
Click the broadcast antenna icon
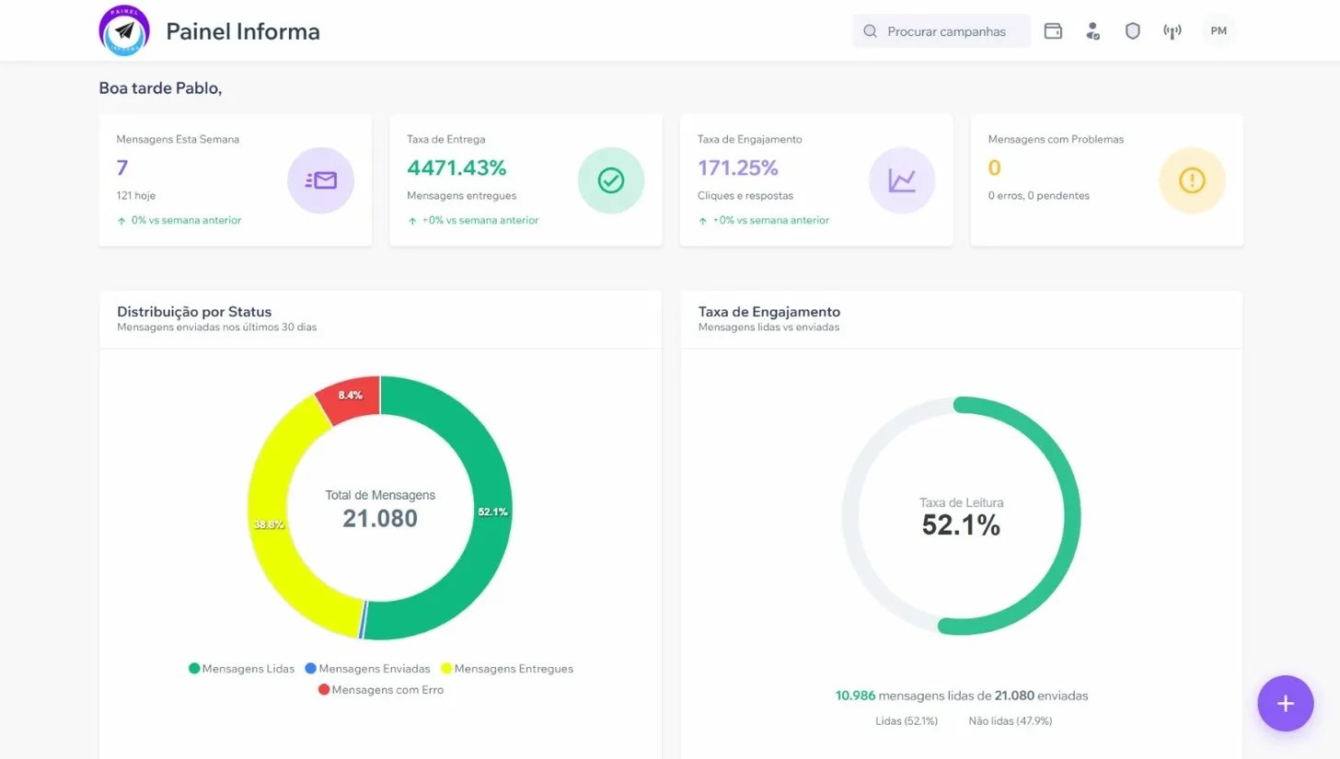pos(1172,30)
